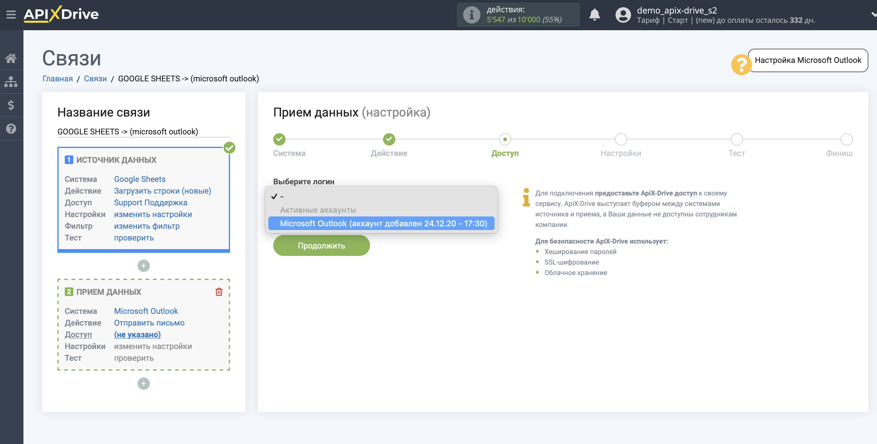Add step with plus below receiver block
Image resolution: width=877 pixels, height=444 pixels.
[143, 383]
